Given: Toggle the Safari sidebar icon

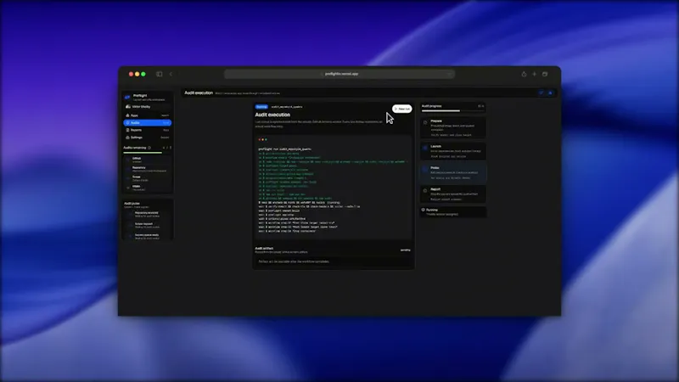Looking at the screenshot, I should (x=160, y=74).
